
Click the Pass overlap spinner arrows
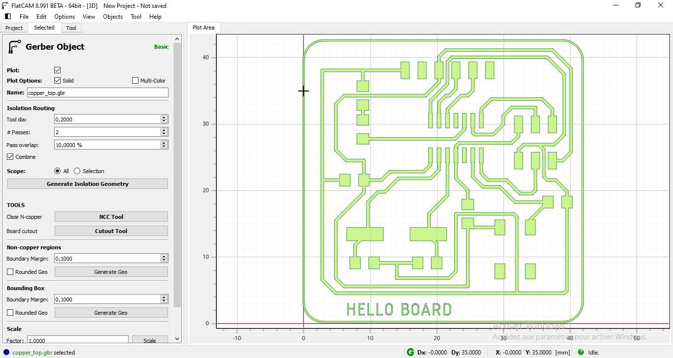(x=164, y=145)
